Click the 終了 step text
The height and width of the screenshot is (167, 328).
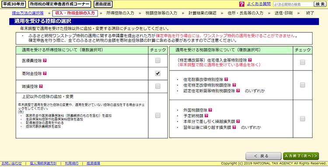310,13
